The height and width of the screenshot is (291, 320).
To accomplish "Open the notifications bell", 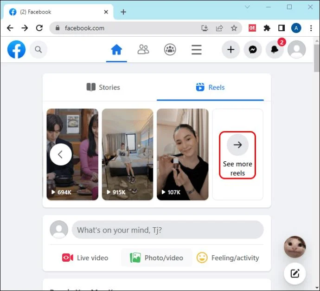I will 275,49.
